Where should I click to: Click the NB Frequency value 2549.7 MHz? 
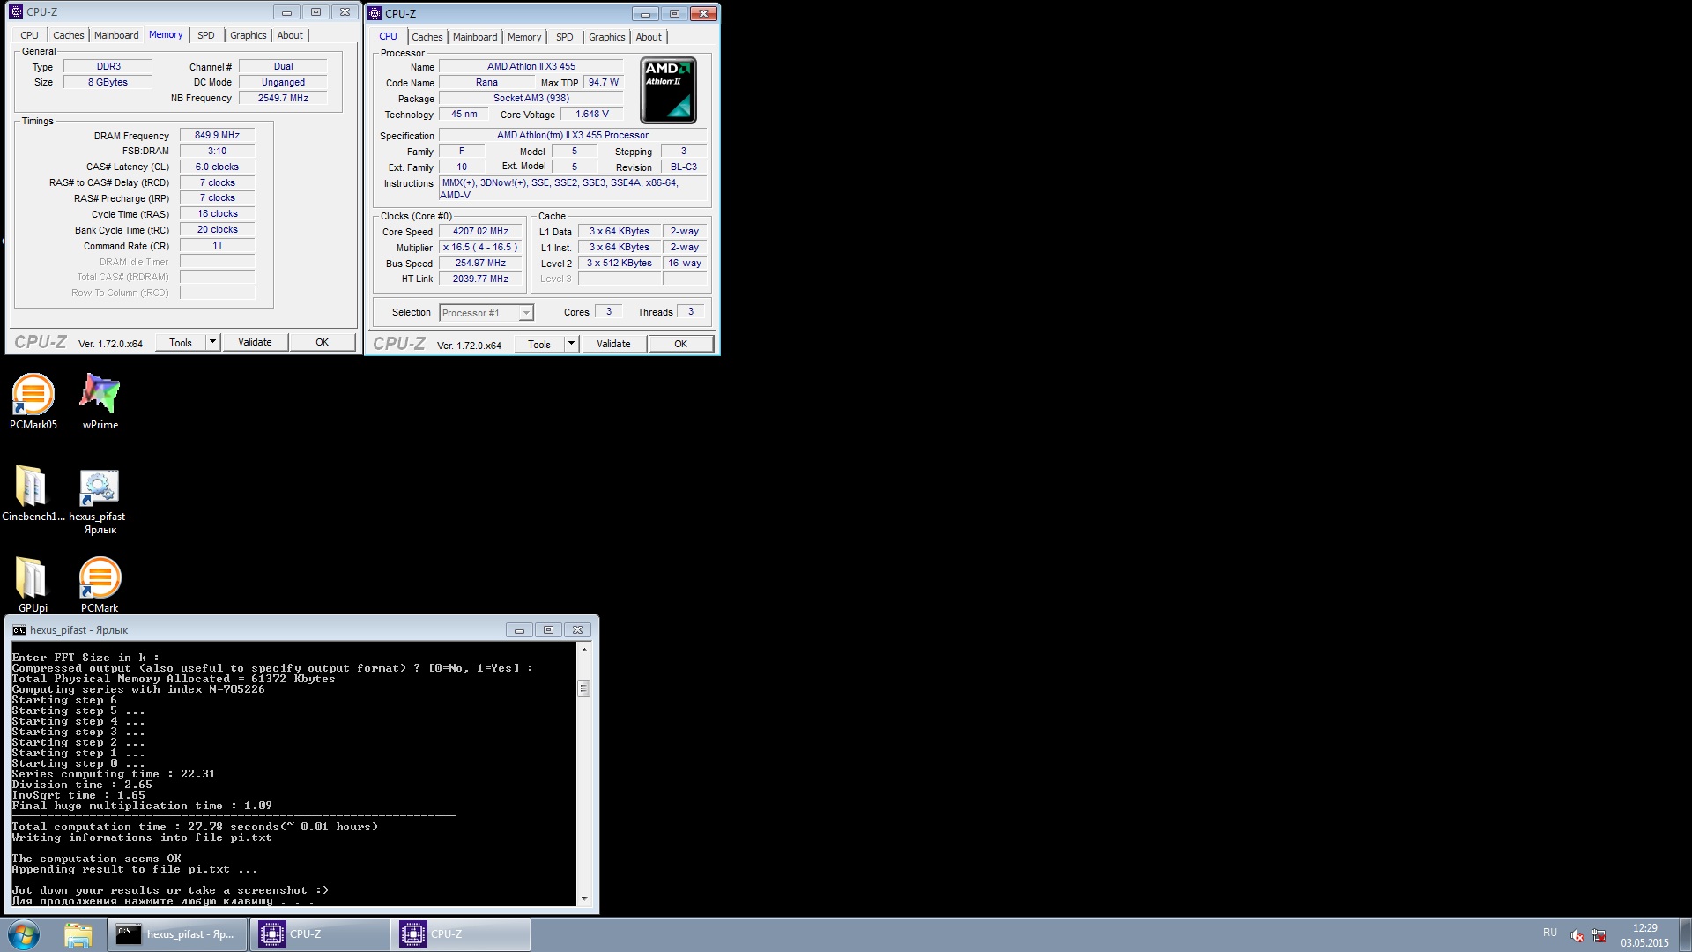click(x=283, y=98)
